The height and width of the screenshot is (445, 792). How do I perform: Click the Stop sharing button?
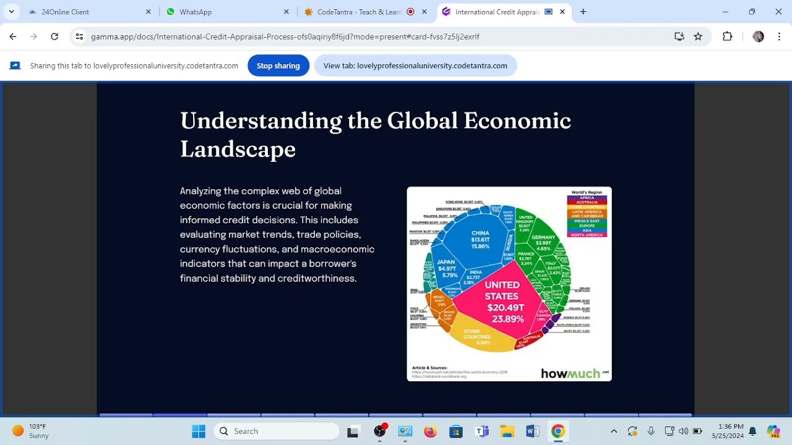pyautogui.click(x=278, y=66)
